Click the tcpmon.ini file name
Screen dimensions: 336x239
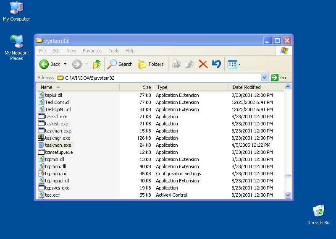[55, 174]
